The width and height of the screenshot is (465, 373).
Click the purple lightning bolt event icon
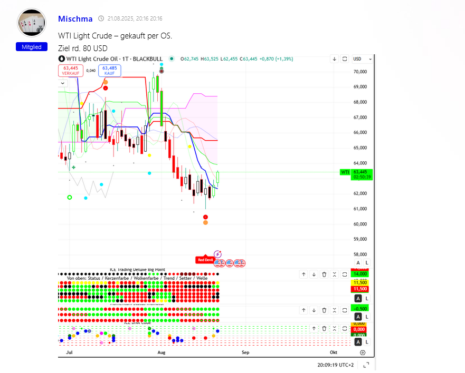pyautogui.click(x=217, y=253)
